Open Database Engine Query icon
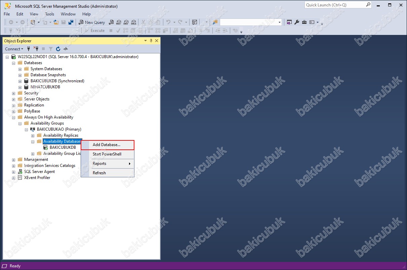407x270 pixels. [111, 22]
